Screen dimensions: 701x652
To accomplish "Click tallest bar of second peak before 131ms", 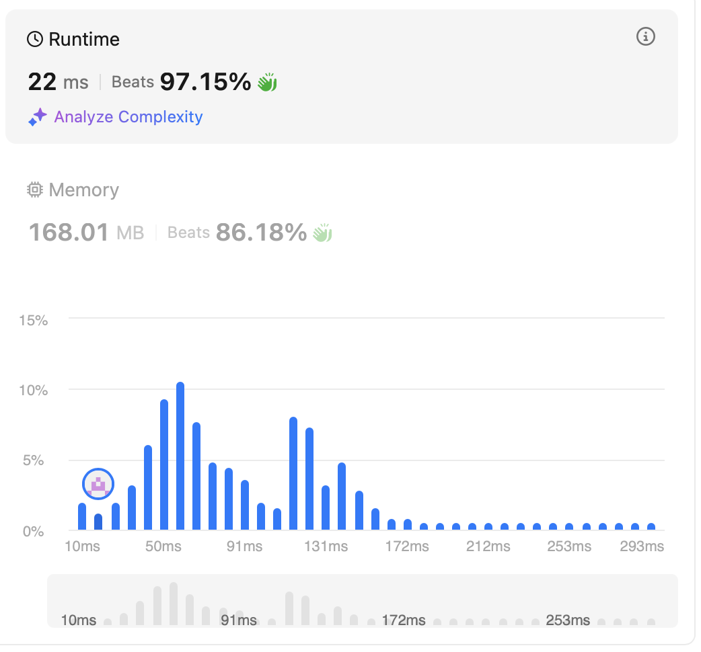I will click(293, 474).
